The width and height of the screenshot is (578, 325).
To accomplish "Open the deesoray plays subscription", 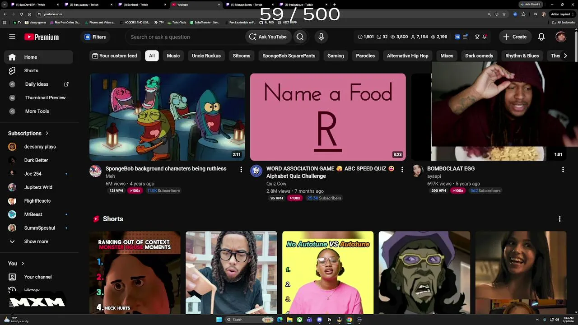I will tap(38, 147).
